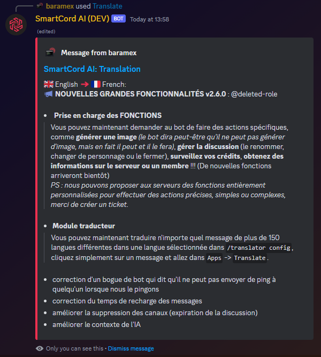Viewport: 321px width, 357px height.
Task: Click the SmartCord AI bot avatar
Action: pyautogui.click(x=16, y=25)
